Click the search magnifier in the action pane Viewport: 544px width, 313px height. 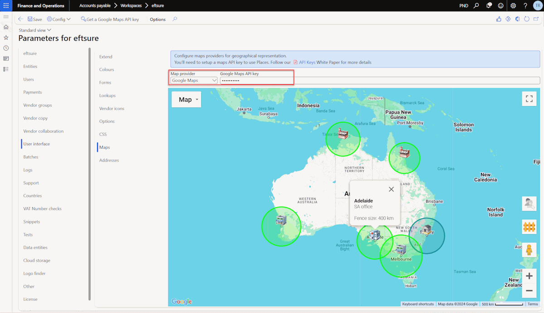click(175, 19)
